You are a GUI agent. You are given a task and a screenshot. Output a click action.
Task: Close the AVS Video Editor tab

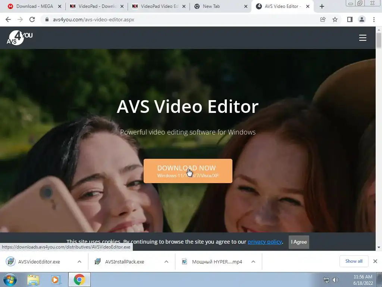coord(308,6)
